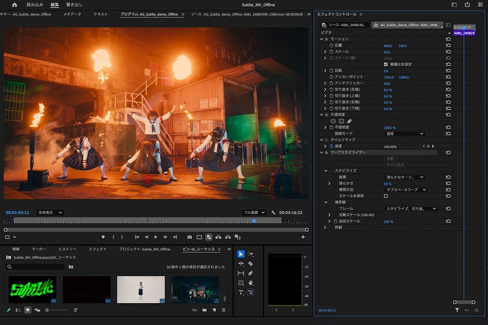Uncheck the 縦横比を固定 checkbox
The height and width of the screenshot is (325, 488).
coord(386,64)
